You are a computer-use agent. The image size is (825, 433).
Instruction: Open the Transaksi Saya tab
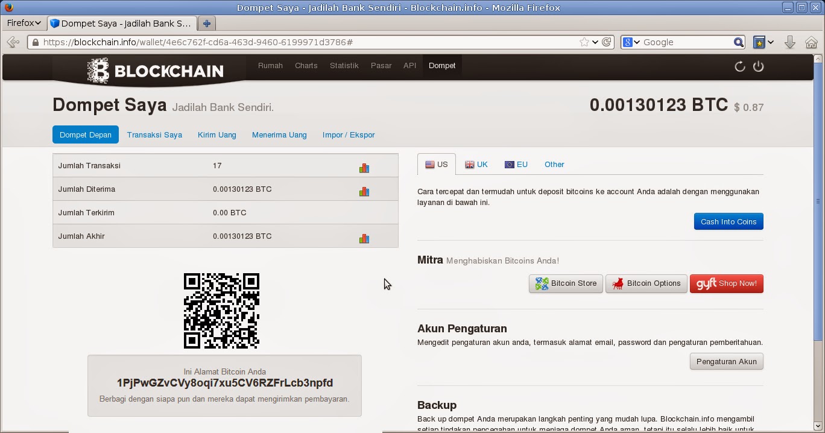click(x=154, y=134)
